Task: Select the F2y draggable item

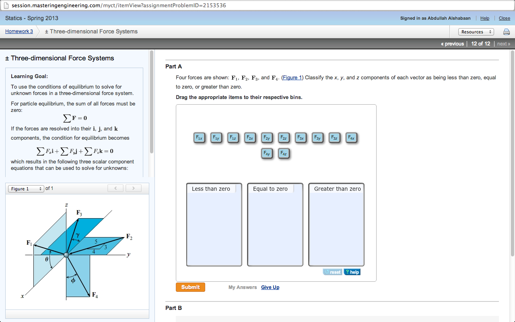Action: [x=267, y=138]
